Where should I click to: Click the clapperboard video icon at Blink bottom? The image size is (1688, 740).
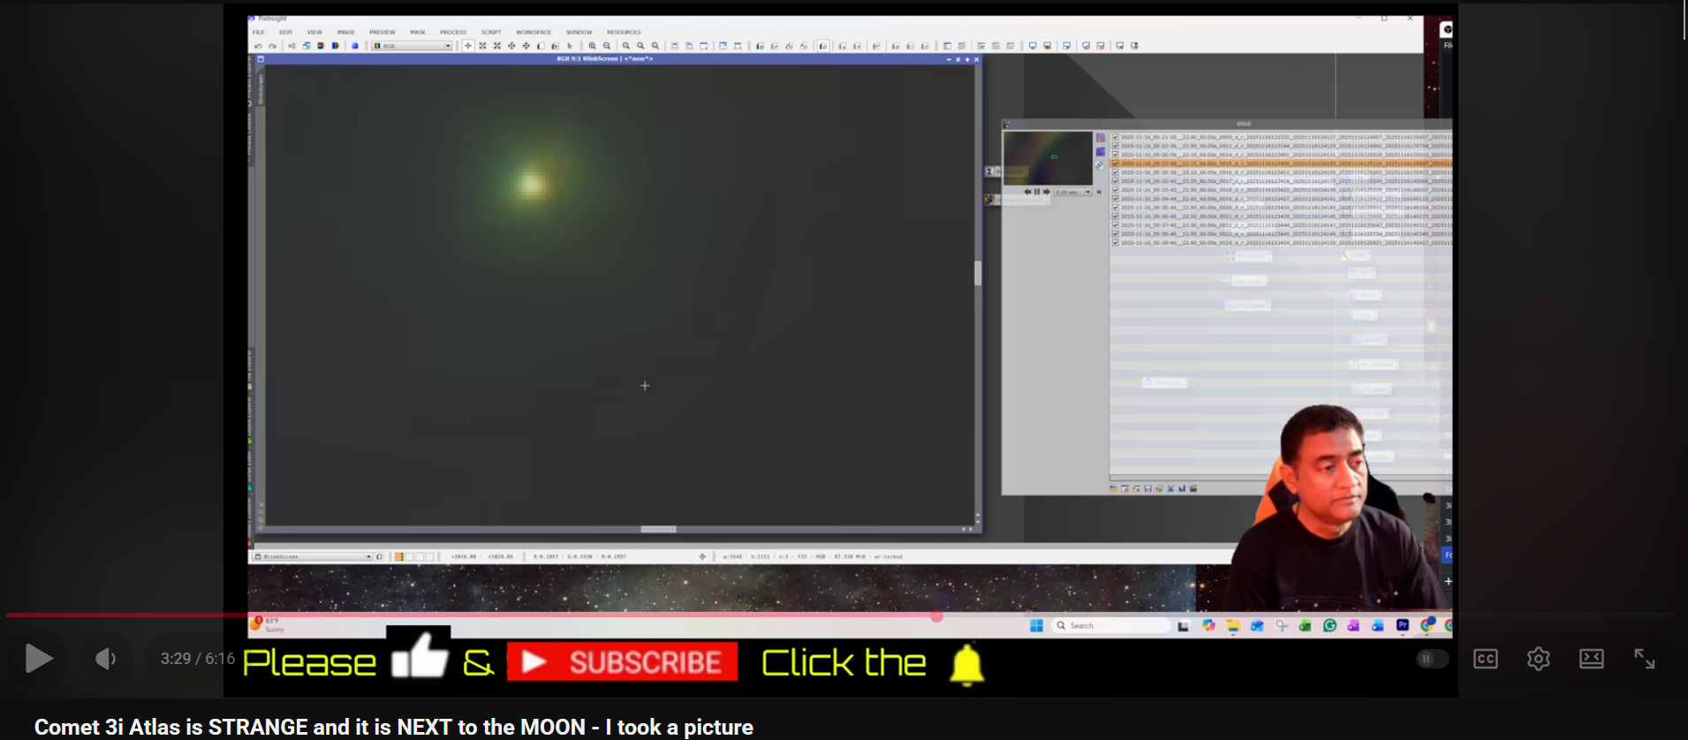point(1193,488)
